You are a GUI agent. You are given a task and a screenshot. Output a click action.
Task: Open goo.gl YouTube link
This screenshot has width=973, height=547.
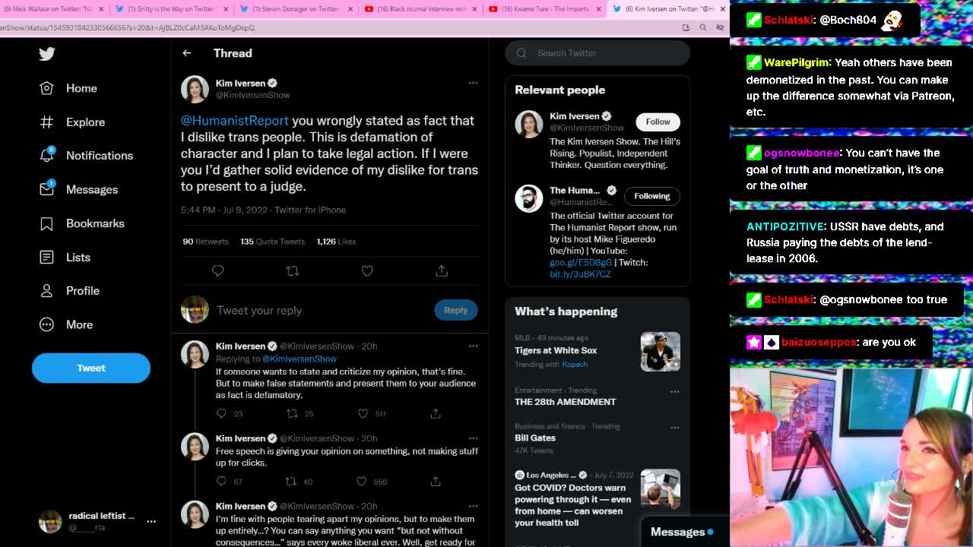(581, 262)
